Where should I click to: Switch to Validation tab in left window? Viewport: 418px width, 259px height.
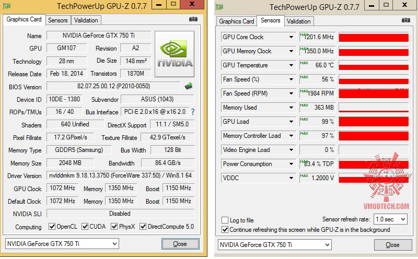[86, 20]
